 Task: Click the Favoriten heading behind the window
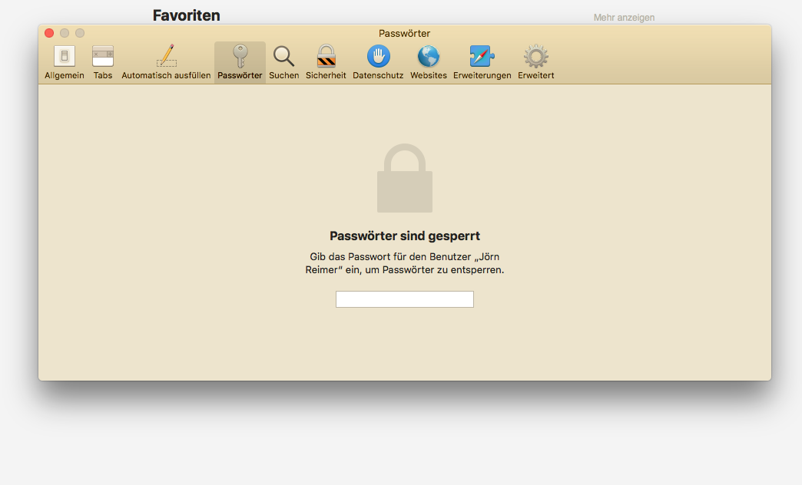click(x=186, y=15)
